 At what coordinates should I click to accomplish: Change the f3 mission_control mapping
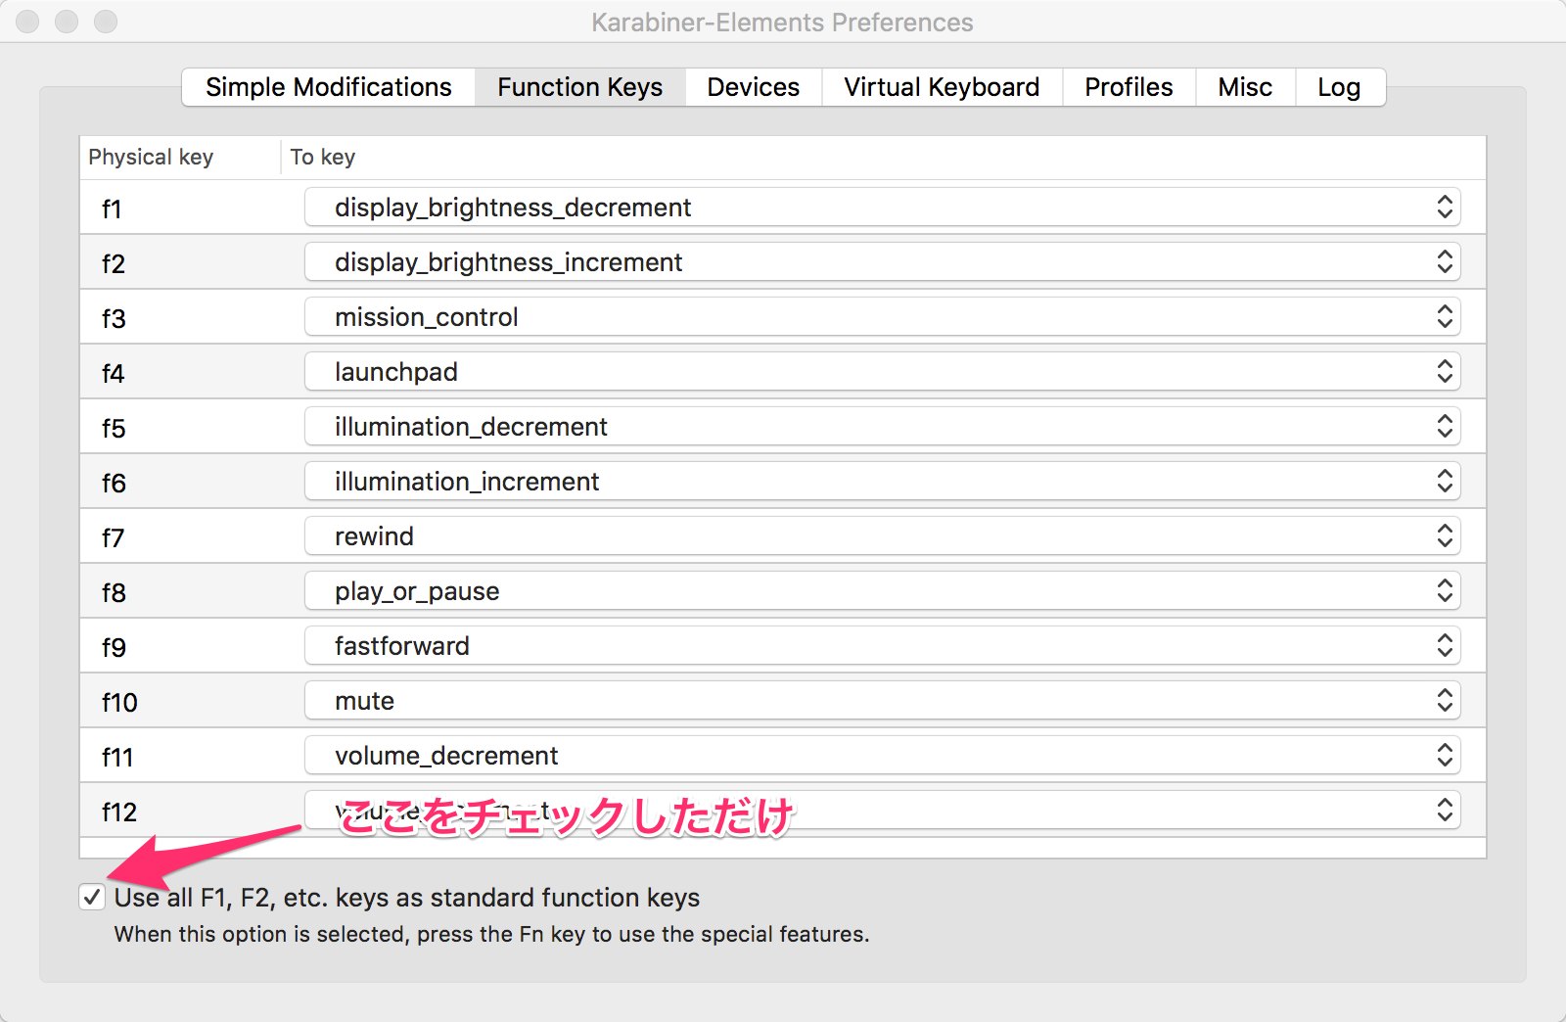(x=883, y=317)
